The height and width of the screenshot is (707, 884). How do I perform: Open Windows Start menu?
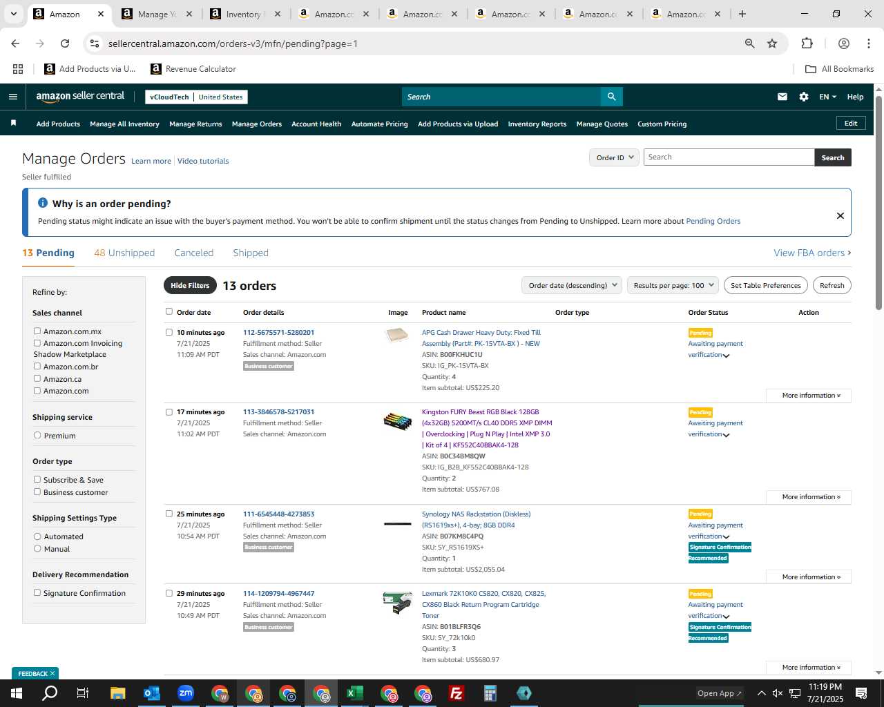(x=16, y=693)
